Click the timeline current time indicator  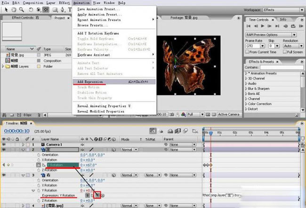coord(211,133)
